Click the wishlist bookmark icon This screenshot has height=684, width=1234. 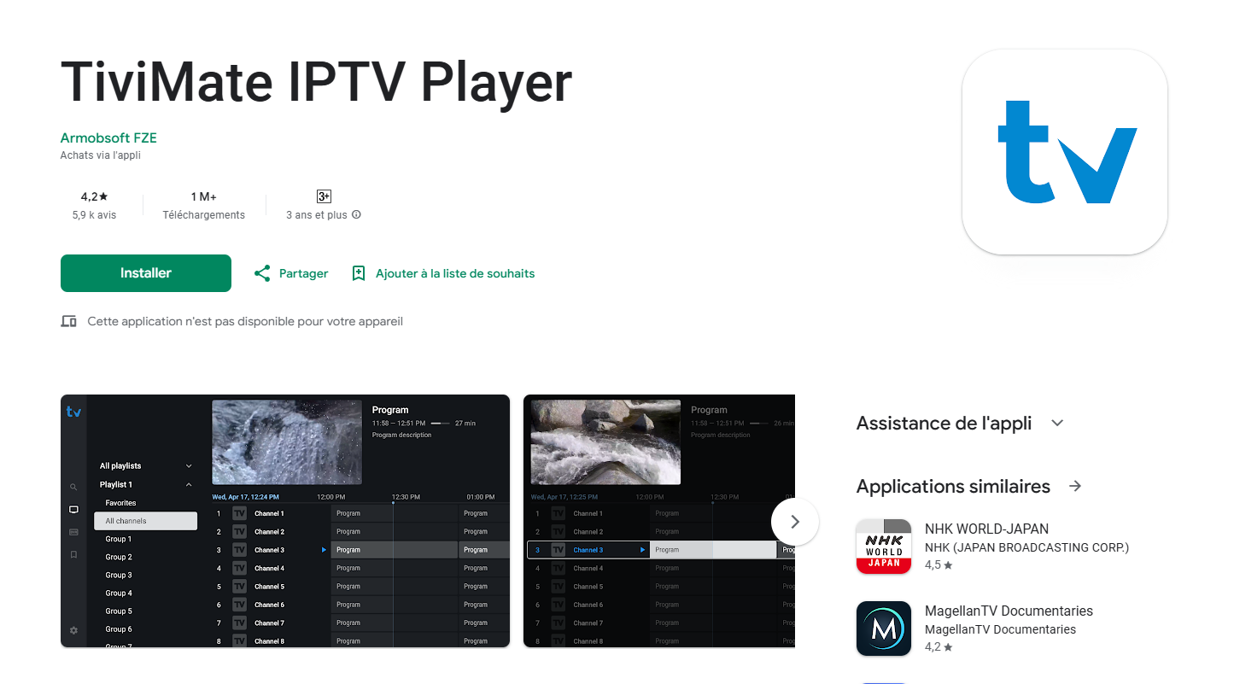[359, 273]
